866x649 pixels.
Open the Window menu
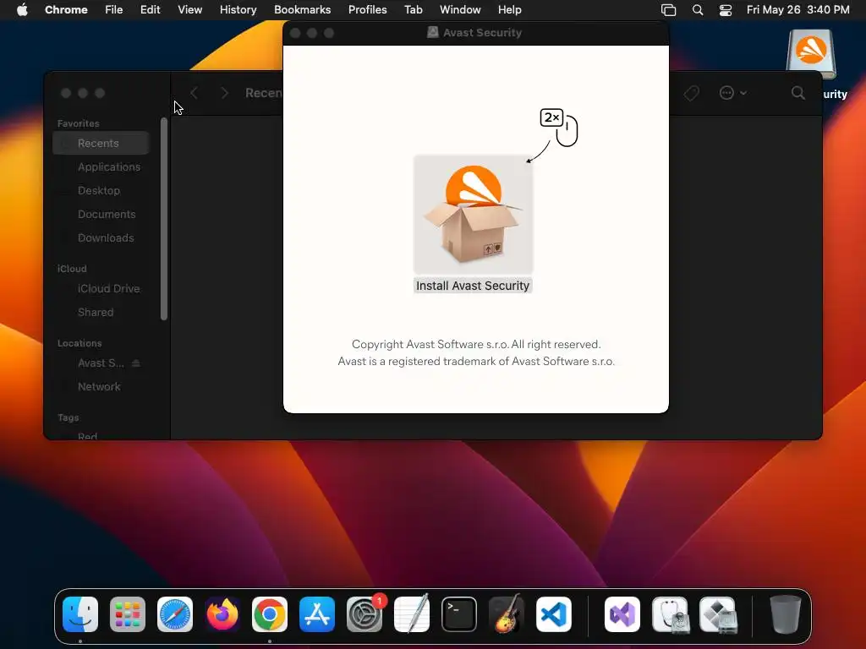[460, 10]
